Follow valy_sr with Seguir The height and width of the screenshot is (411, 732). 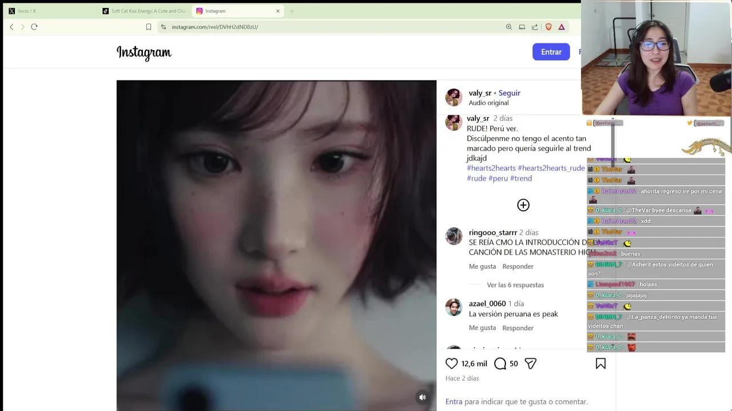(x=509, y=93)
